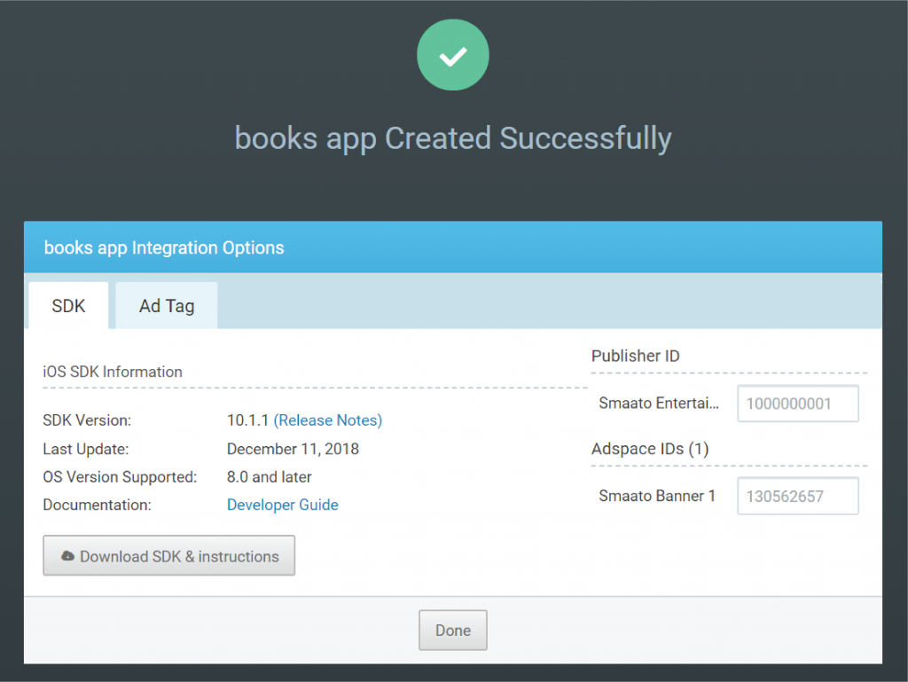This screenshot has width=908, height=682.
Task: Click the 'SDK Version:' label
Action: [x=87, y=420]
